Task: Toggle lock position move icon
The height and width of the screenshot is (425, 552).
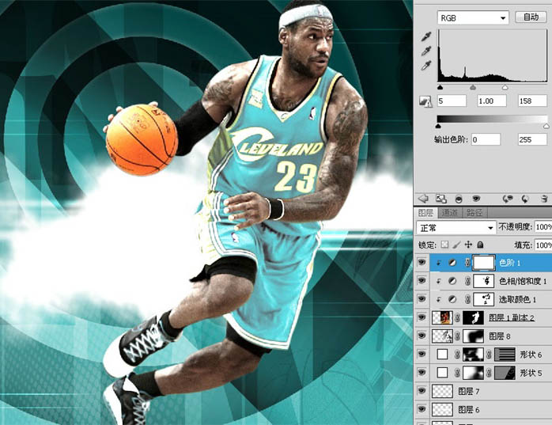Action: point(468,245)
